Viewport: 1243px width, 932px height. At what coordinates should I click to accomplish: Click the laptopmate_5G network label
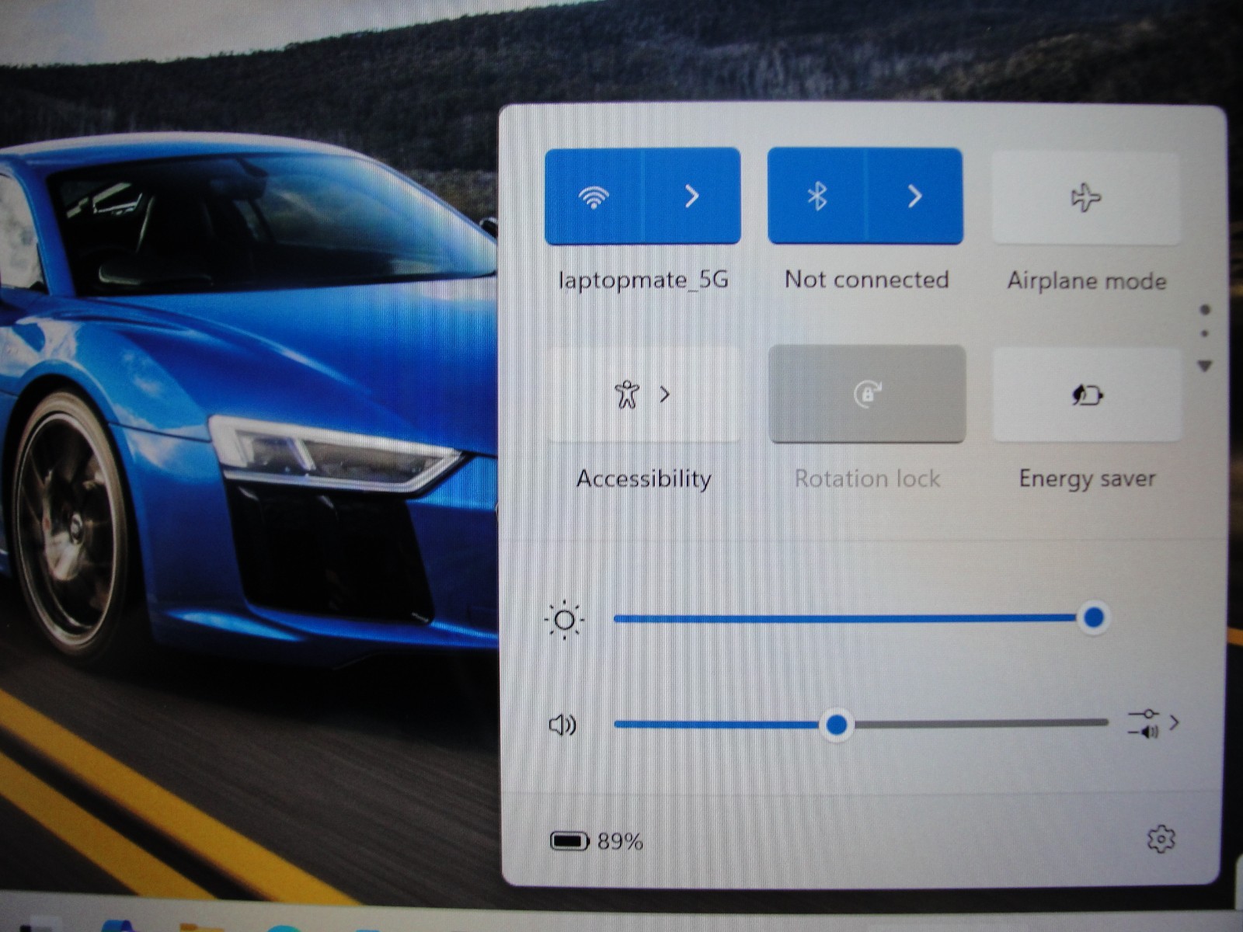[643, 280]
